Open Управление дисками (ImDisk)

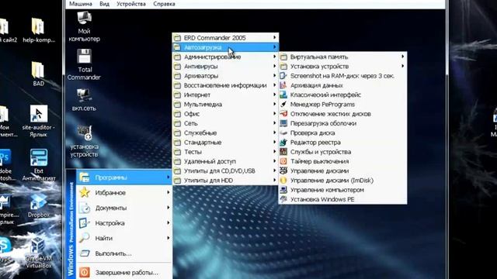342,181
